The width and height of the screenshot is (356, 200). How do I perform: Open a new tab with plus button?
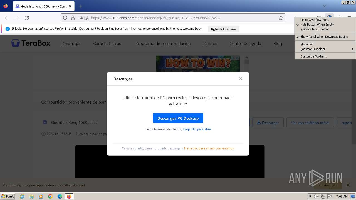(80, 6)
